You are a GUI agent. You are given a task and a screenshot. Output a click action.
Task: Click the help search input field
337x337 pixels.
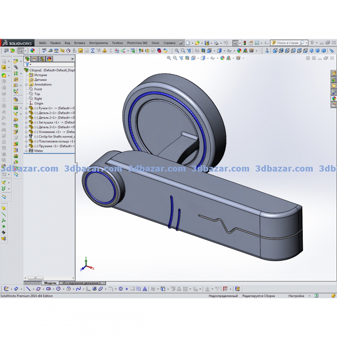click(287, 43)
